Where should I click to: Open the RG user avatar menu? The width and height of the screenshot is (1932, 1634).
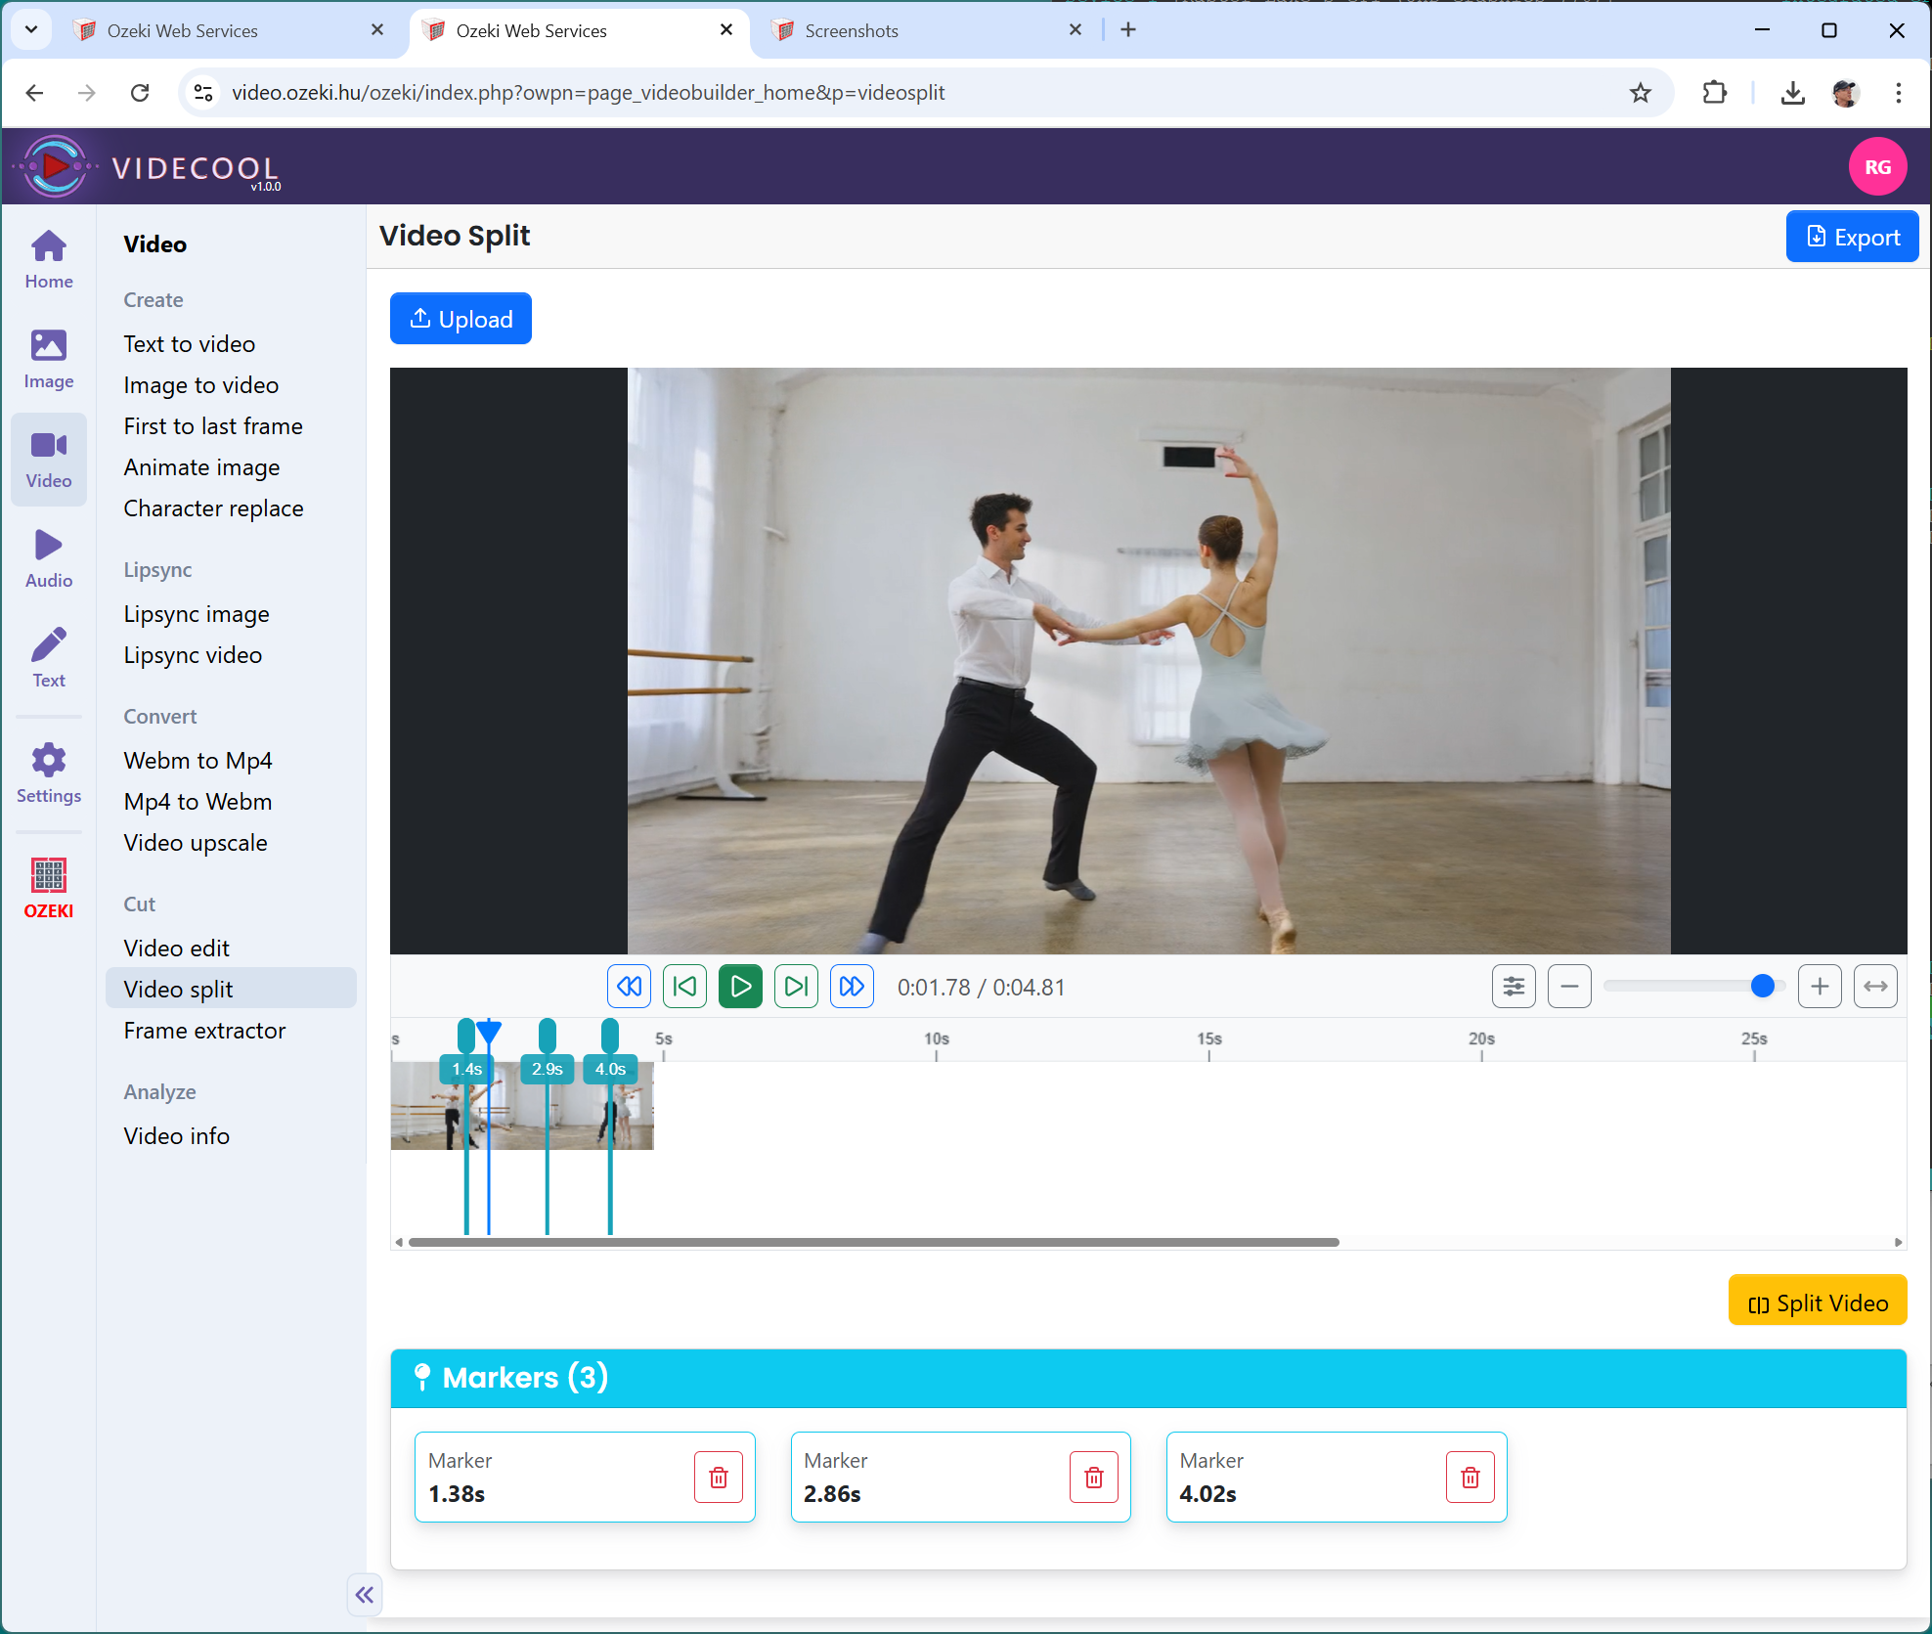pos(1876,167)
